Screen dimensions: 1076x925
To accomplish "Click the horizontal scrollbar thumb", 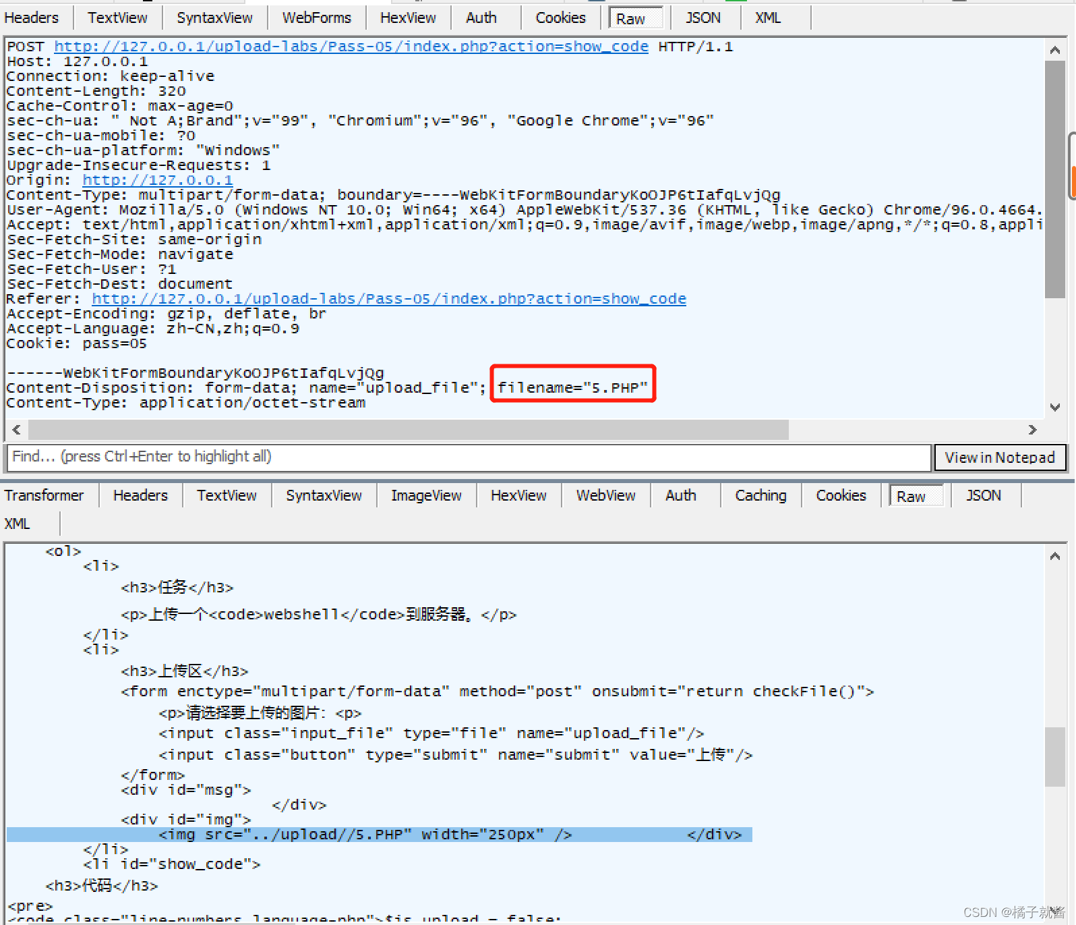I will [x=409, y=430].
